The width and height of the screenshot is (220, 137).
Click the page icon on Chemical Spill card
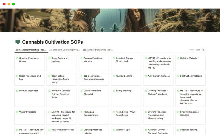[x=114, y=130]
